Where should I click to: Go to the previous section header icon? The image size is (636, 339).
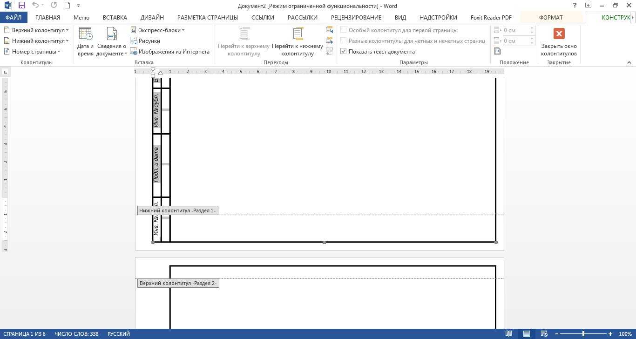330,30
